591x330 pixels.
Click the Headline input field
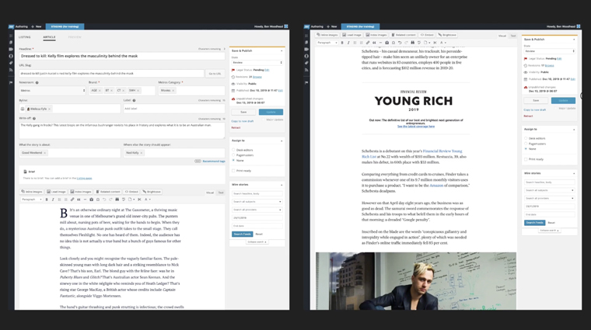pos(122,56)
